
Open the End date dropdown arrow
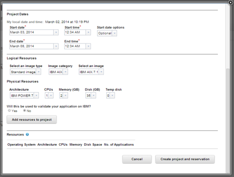(56, 46)
